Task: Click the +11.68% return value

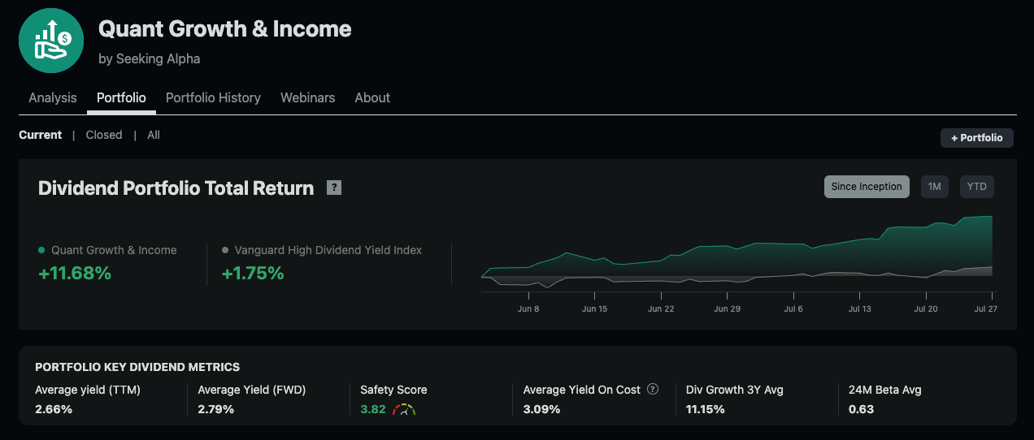Action: pos(75,274)
